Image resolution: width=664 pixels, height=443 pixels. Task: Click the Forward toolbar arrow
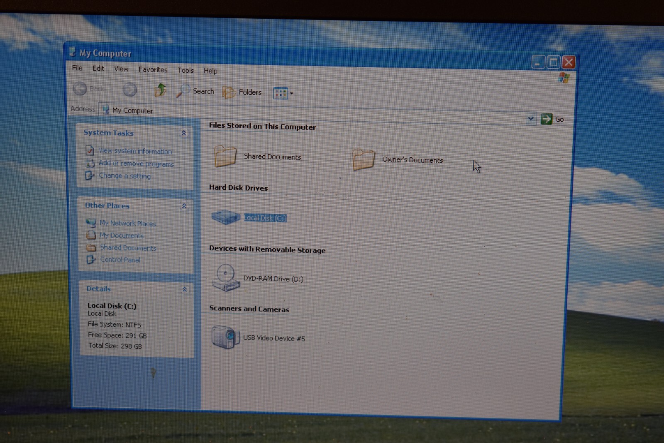coord(129,89)
